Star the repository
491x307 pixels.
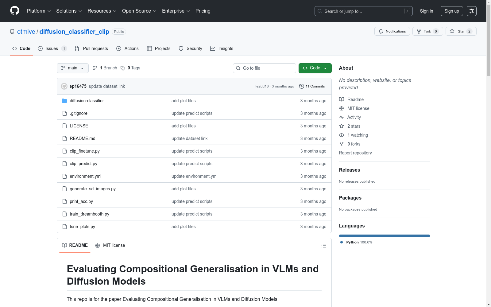point(461,31)
